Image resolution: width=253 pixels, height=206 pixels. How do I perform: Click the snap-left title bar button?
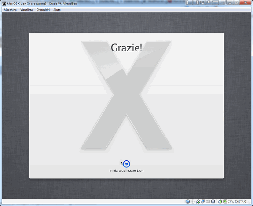pos(189,3)
